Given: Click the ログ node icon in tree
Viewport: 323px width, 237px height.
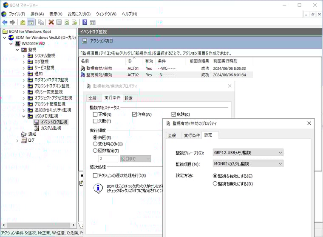Looking at the screenshot, I should [24, 140].
